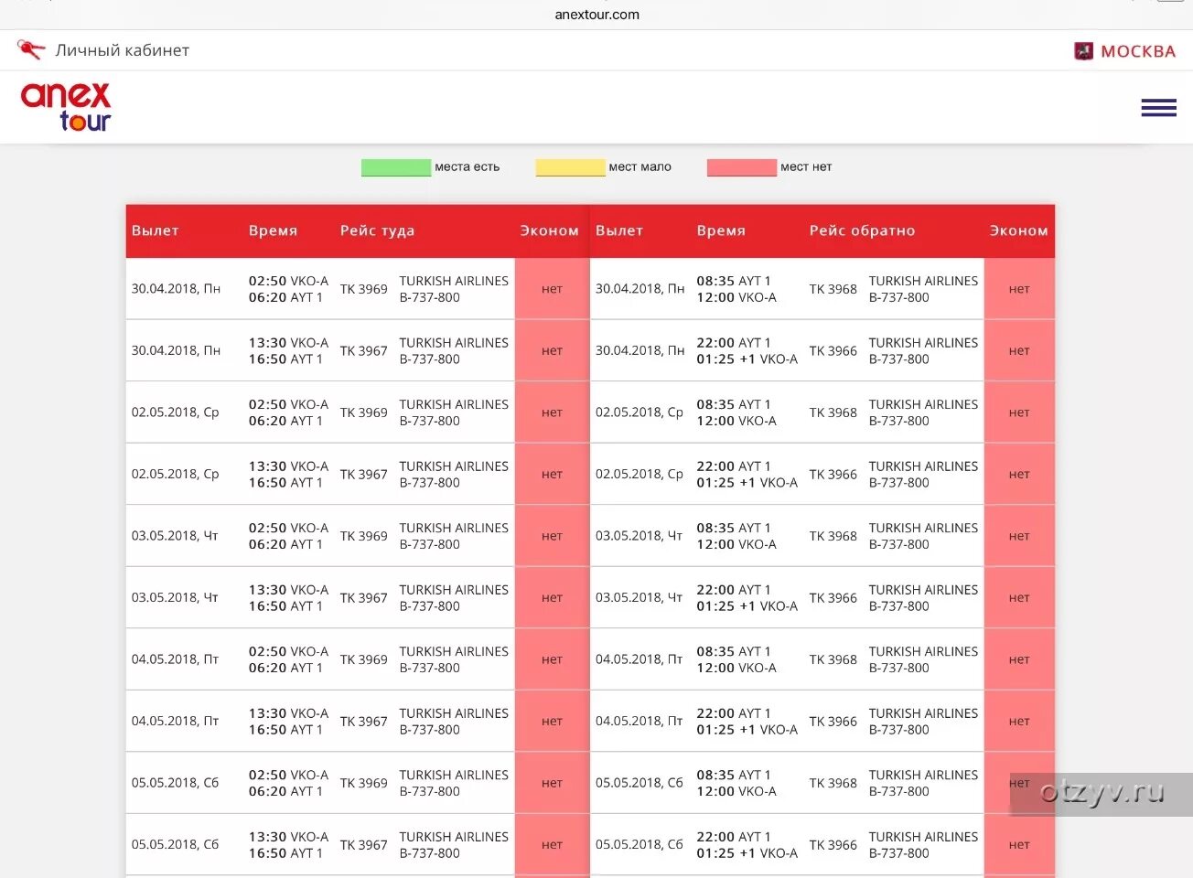Click the outbound 'Эконом' column header

tap(549, 230)
